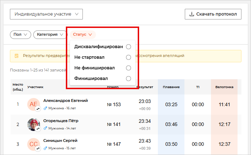Viewport: 251px width, 155px height.
Task: Expand the Пол filter
Action: pyautogui.click(x=20, y=35)
